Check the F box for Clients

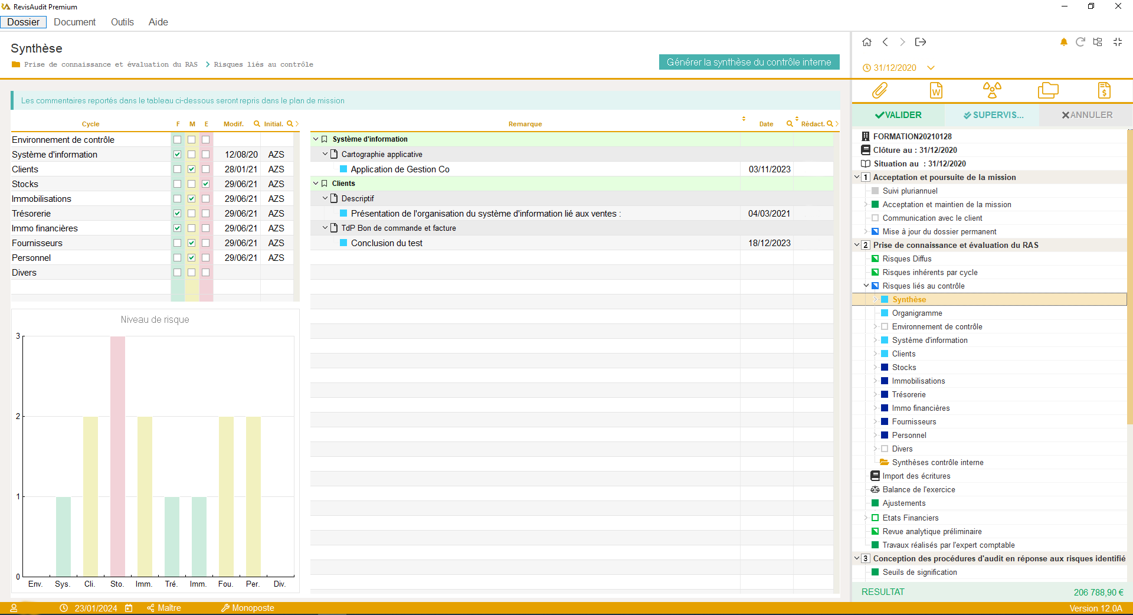coord(177,169)
